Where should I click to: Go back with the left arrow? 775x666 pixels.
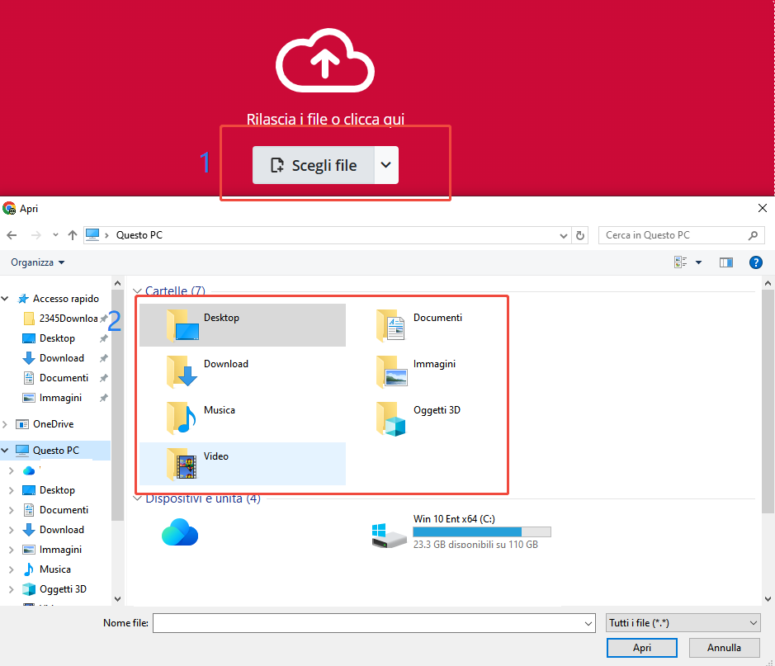pos(12,235)
